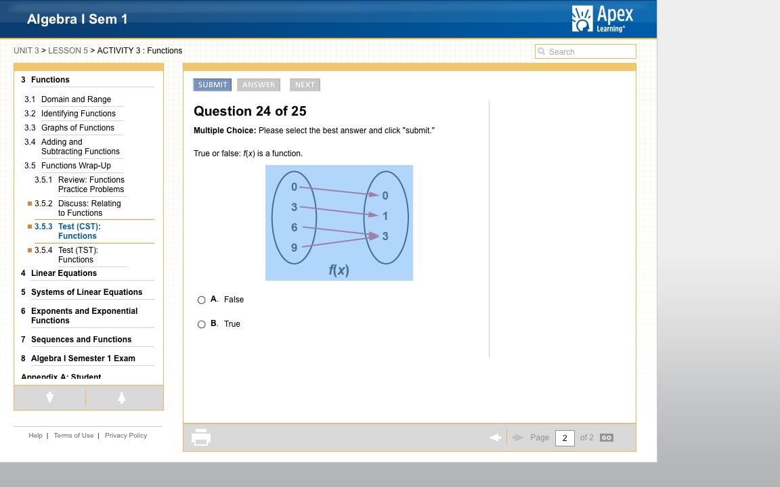Open Privacy Policy link
The image size is (780, 487).
tap(126, 436)
